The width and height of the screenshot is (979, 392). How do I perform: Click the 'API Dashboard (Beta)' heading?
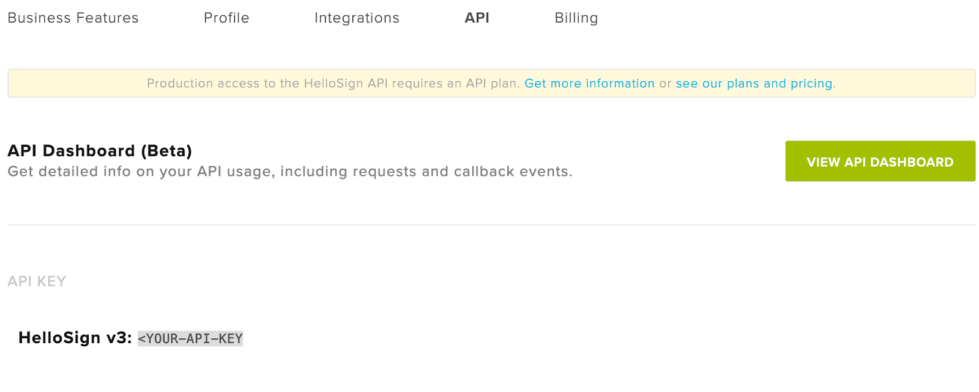point(100,151)
